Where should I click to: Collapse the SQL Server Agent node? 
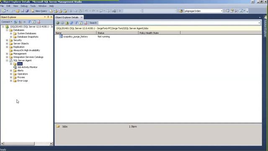[x=7, y=60]
